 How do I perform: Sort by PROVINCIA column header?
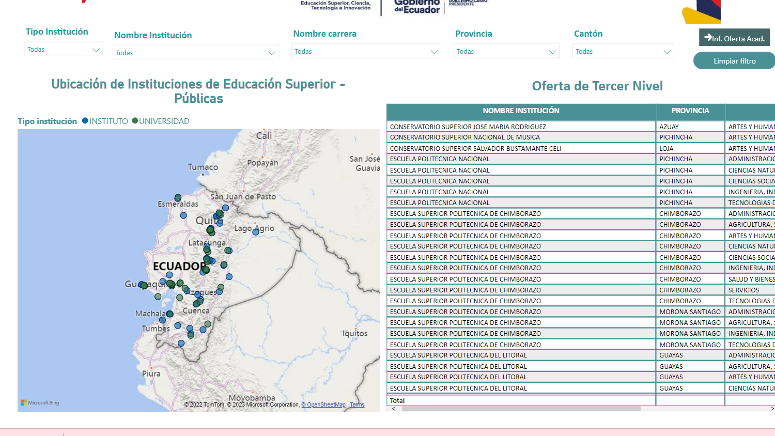click(690, 111)
